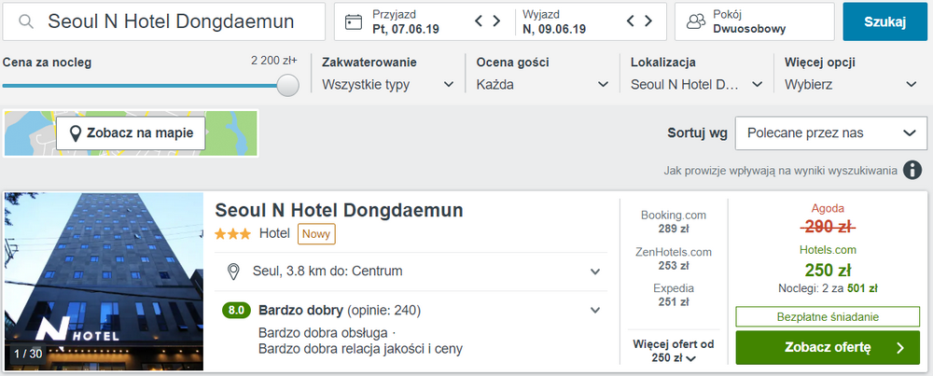The height and width of the screenshot is (376, 933).
Task: Click Seul, 3.8 km do: Centrum text
Action: tap(327, 272)
